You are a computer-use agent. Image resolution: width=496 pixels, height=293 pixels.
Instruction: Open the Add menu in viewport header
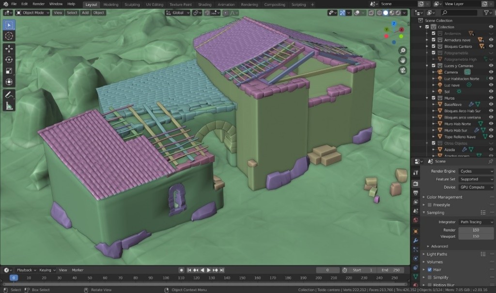click(85, 13)
